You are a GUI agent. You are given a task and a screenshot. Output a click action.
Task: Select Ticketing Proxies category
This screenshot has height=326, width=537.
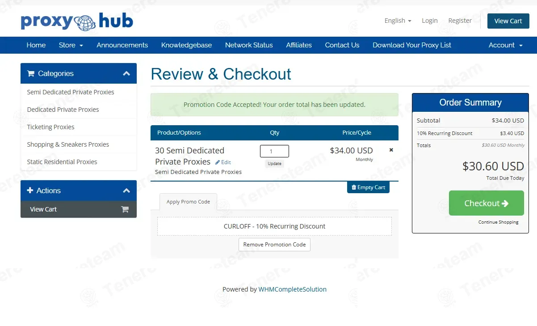(x=79, y=127)
